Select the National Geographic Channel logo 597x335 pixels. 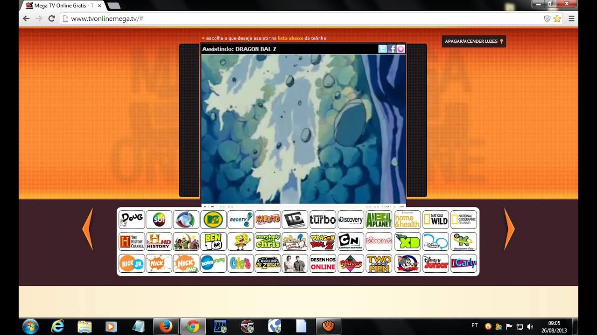coord(464,220)
